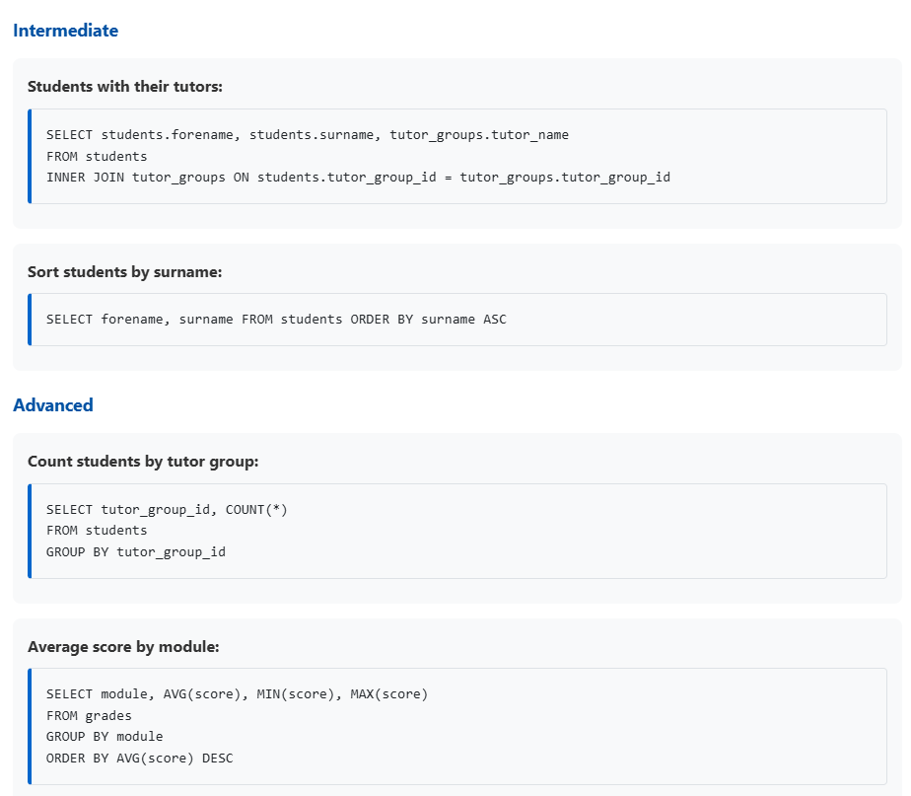Open the "Average score by module" example
The height and width of the screenshot is (796, 911).
[123, 647]
